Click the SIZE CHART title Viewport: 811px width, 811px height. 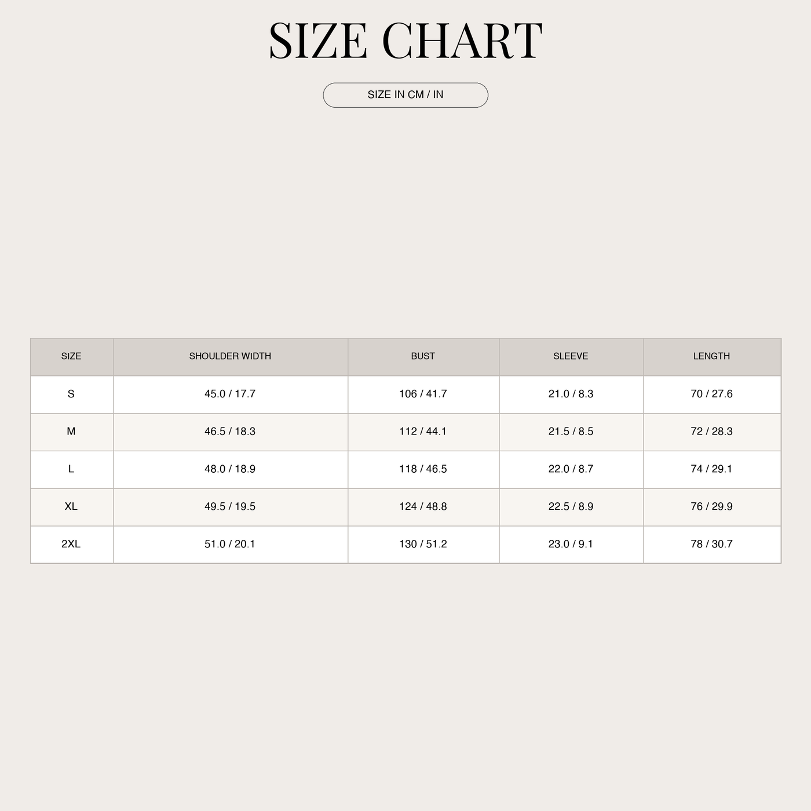405,41
